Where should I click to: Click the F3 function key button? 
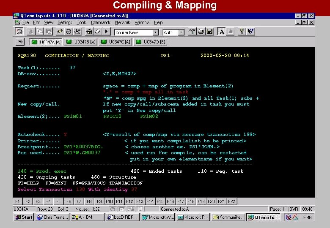tap(38, 201)
